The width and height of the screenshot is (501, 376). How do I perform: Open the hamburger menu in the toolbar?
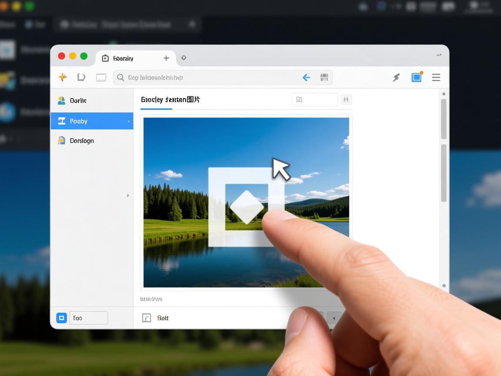(436, 77)
